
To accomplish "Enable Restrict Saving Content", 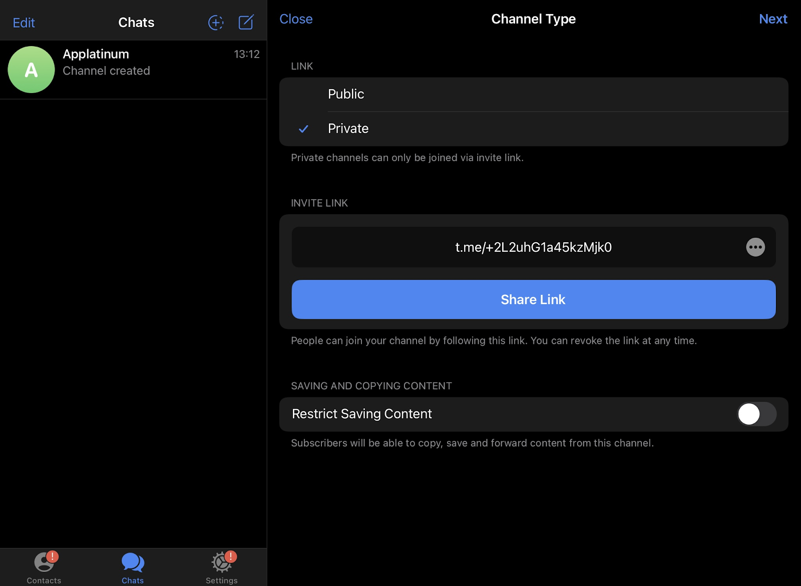I will (x=756, y=414).
